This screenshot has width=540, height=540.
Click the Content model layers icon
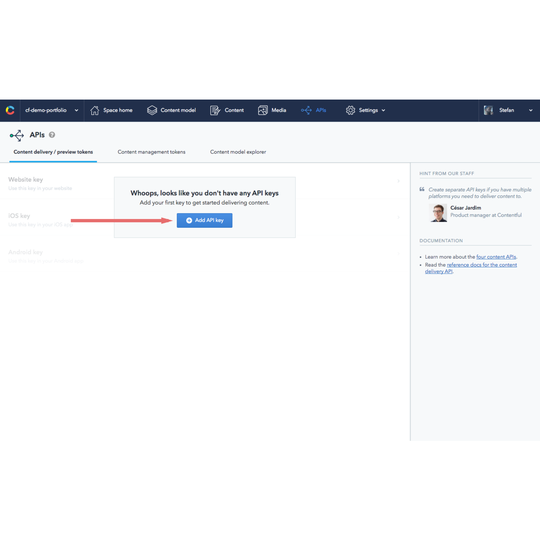coord(152,111)
